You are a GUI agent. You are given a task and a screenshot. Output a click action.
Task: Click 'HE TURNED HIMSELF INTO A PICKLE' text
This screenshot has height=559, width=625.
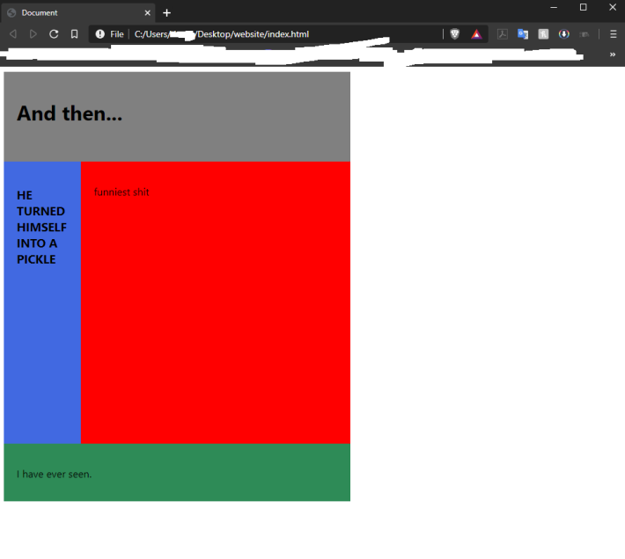(41, 227)
